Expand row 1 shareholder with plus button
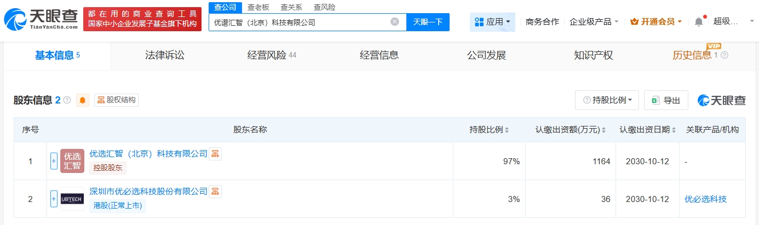This screenshot has width=759, height=225. (54, 161)
